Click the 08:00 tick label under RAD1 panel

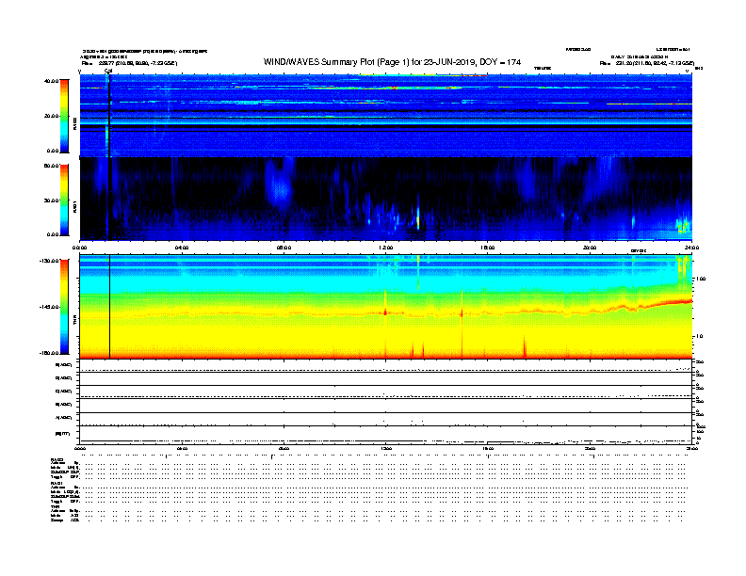tap(284, 248)
